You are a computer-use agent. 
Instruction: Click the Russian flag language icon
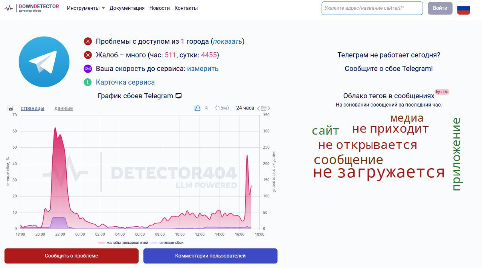click(x=464, y=8)
